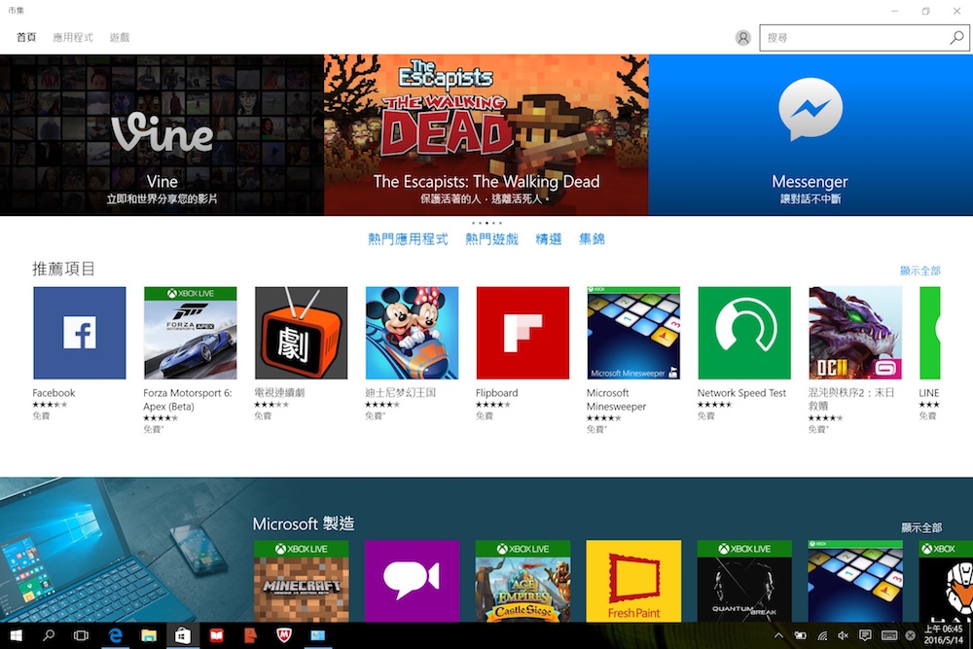This screenshot has height=649, width=973.
Task: Click the Minecraft tile under Microsoft 製造
Action: coord(301,581)
